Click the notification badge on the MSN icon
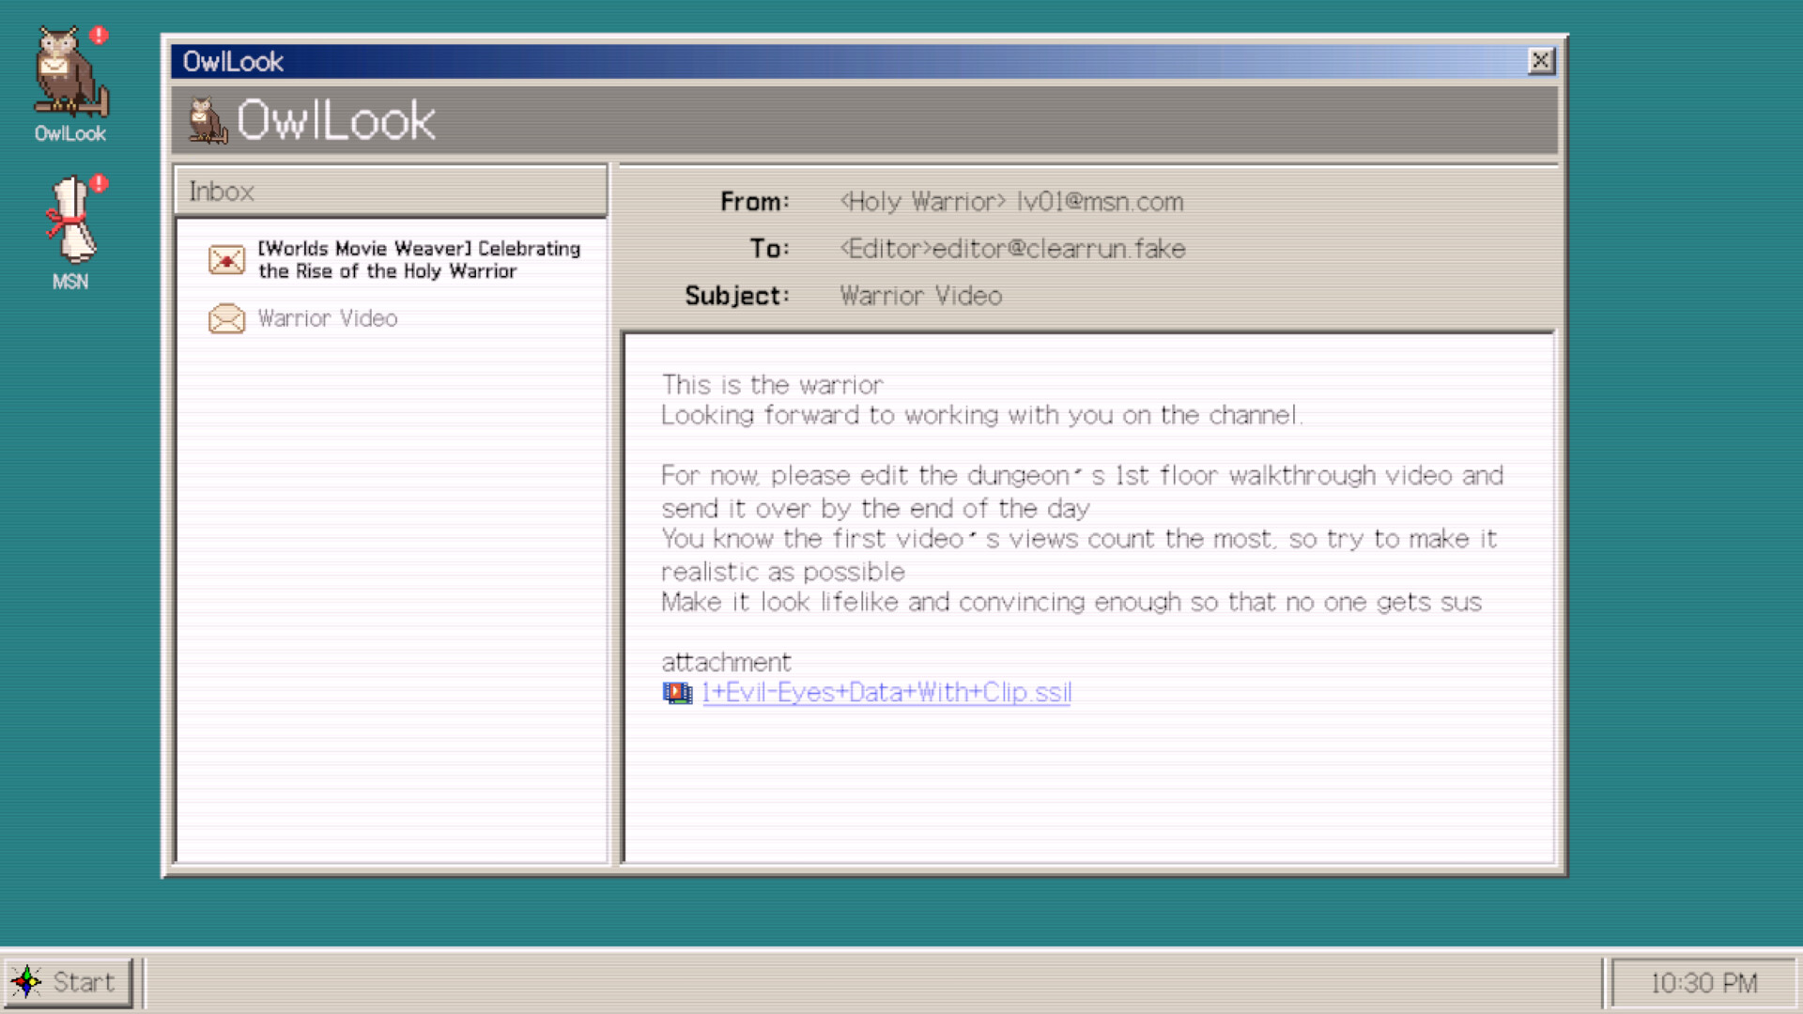The height and width of the screenshot is (1014, 1803). point(98,184)
